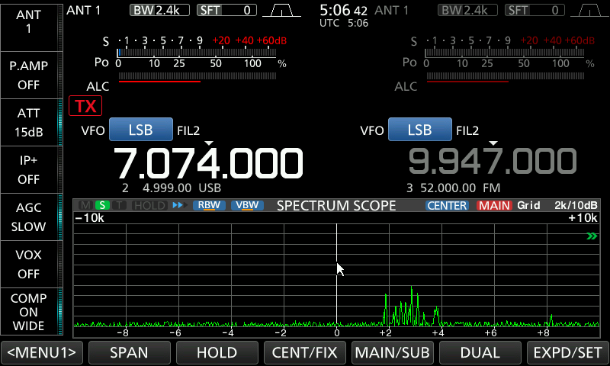Switch to the next menu via <MENU1>
Screen dimensions: 610x366
(42, 352)
